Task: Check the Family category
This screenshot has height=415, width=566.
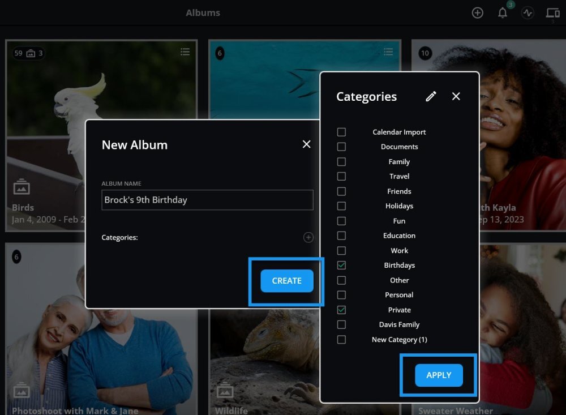Action: (x=341, y=161)
